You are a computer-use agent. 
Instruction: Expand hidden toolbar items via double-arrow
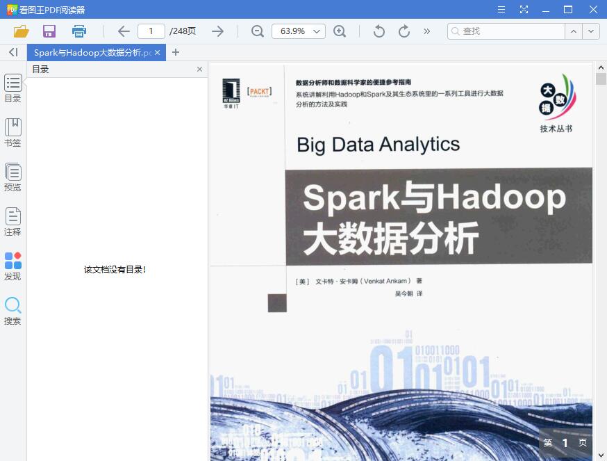click(426, 31)
